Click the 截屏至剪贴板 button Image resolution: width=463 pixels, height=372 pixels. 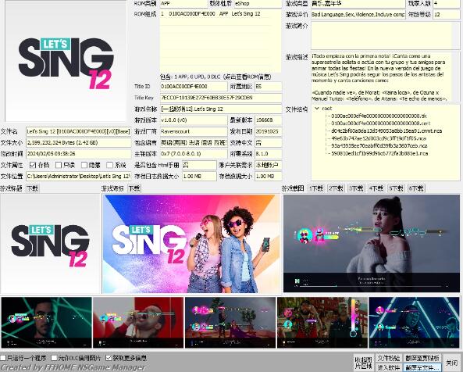(422, 358)
